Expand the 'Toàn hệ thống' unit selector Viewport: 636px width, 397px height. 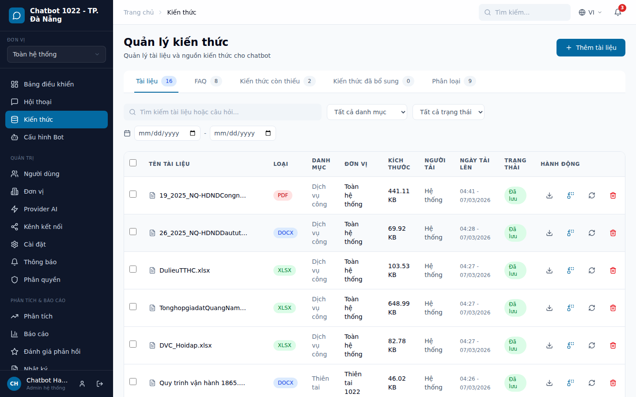pyautogui.click(x=57, y=54)
